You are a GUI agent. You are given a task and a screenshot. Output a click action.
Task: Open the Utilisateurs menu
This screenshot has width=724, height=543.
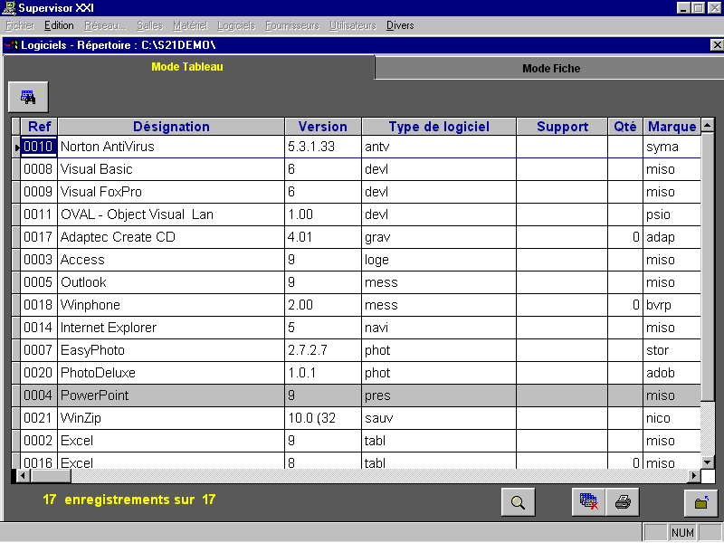click(353, 26)
